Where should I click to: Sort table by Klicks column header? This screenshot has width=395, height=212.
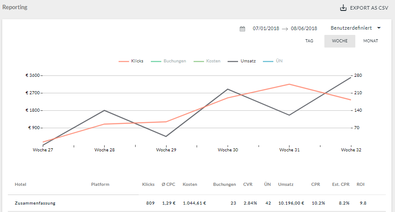click(x=148, y=185)
